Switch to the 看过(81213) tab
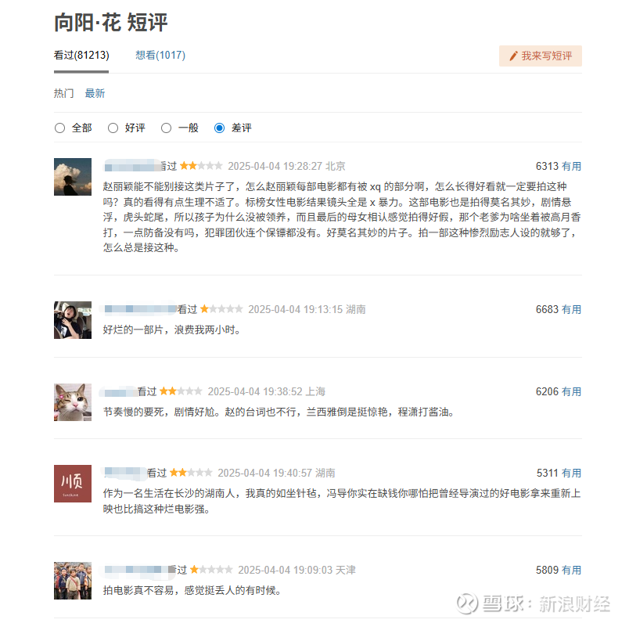The width and height of the screenshot is (629, 623). click(x=81, y=55)
